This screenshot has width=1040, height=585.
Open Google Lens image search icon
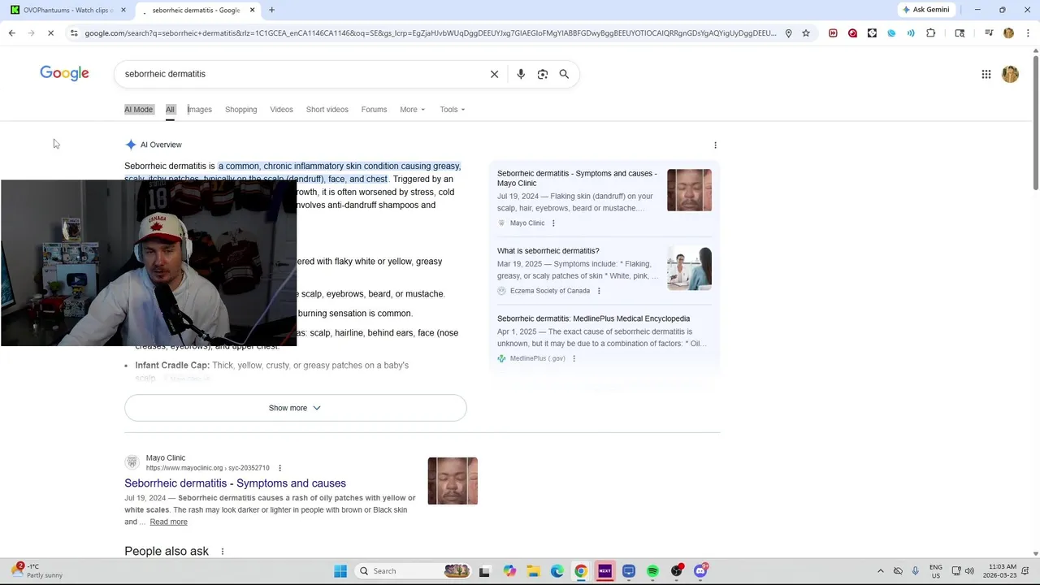click(x=543, y=74)
